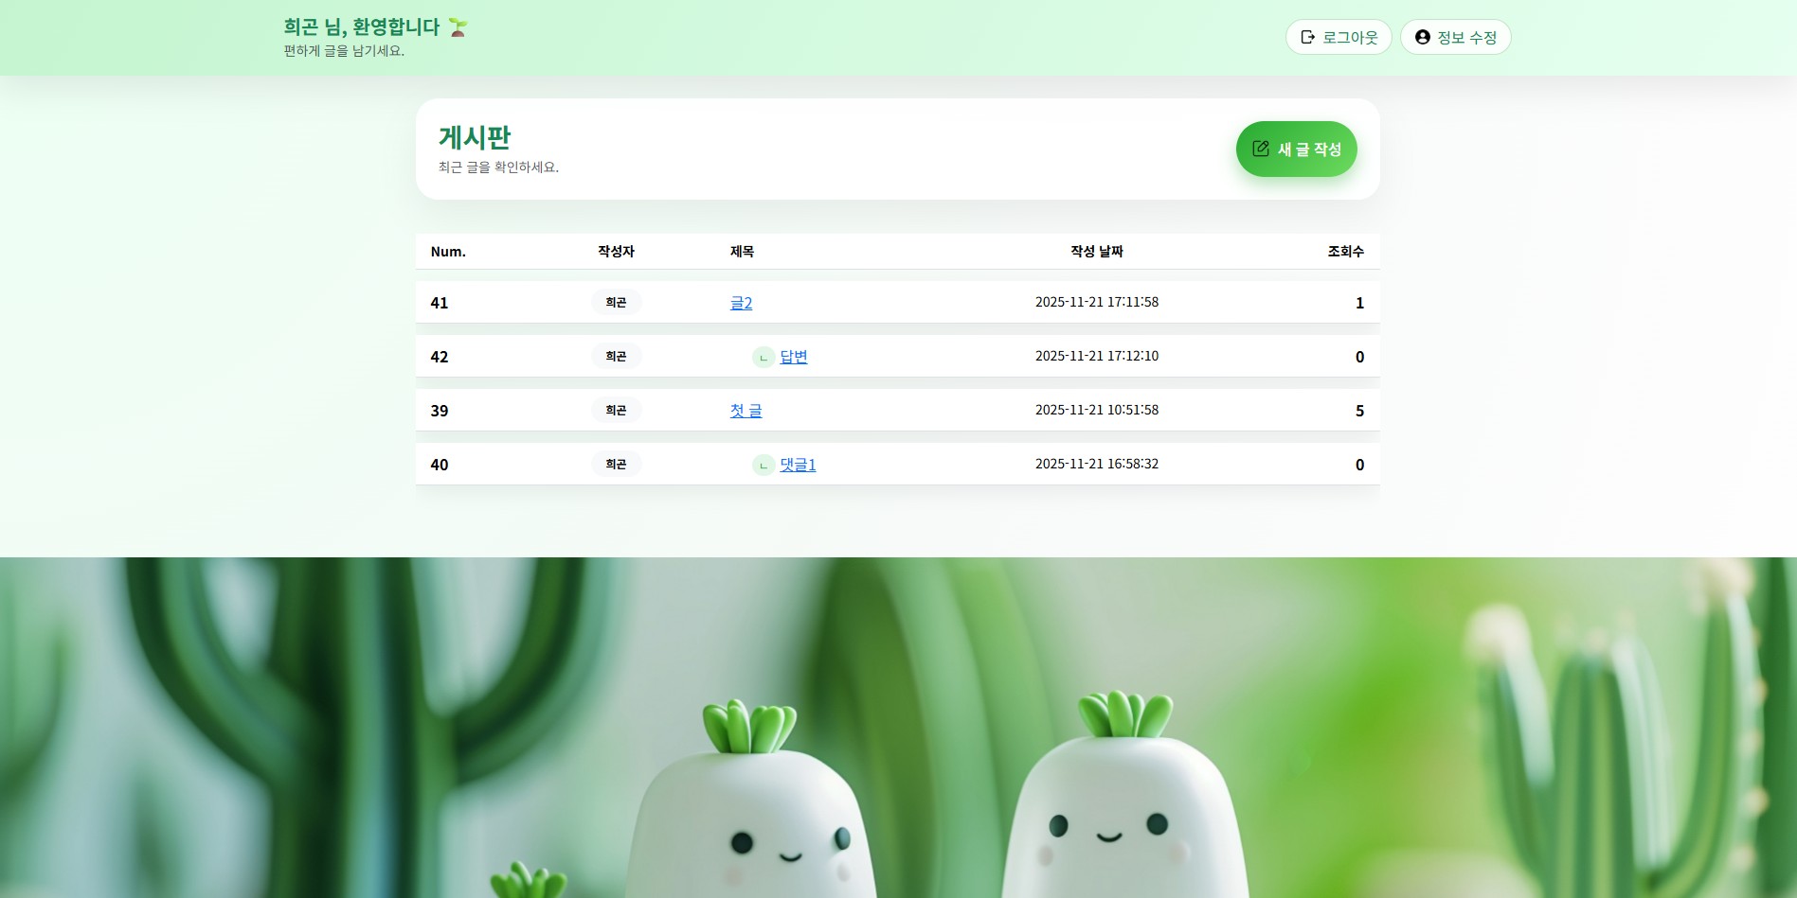The image size is (1797, 898).
Task: Click the 제목 column header
Action: (742, 252)
